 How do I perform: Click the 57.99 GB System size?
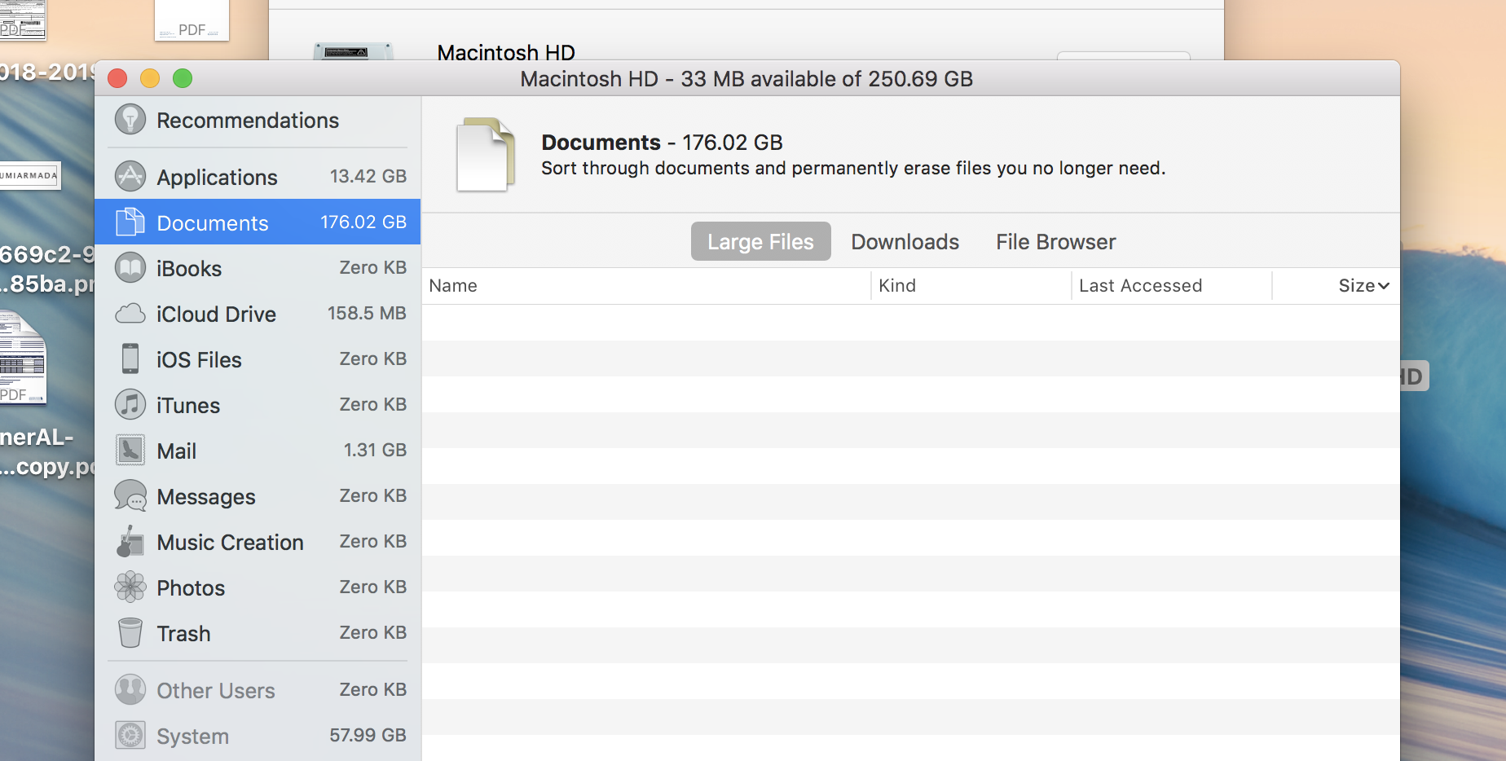[x=368, y=735]
